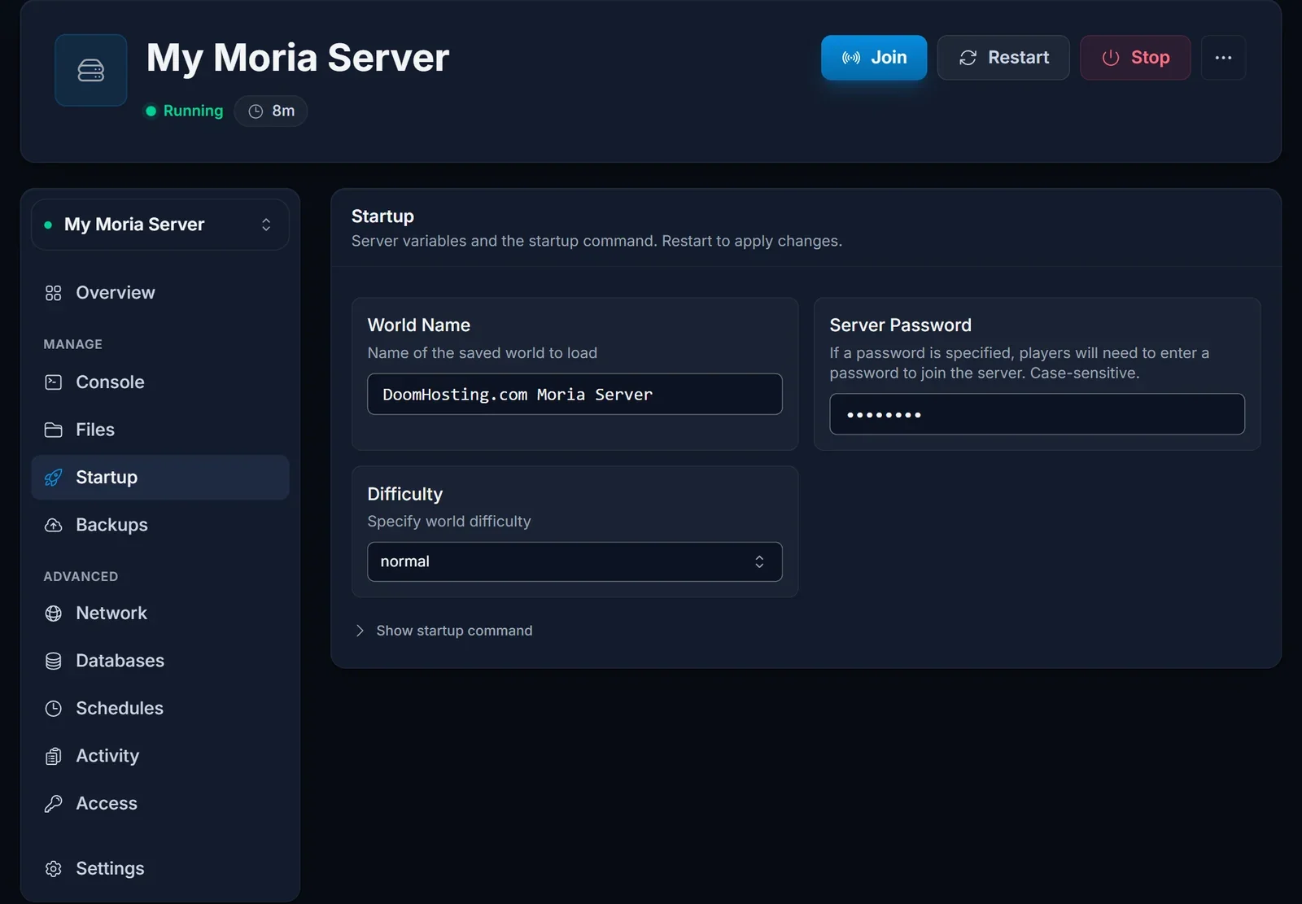
Task: Stop the server
Action: tap(1135, 58)
